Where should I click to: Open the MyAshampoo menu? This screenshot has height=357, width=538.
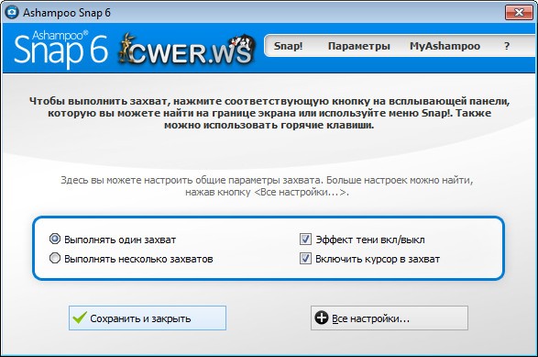click(x=445, y=46)
